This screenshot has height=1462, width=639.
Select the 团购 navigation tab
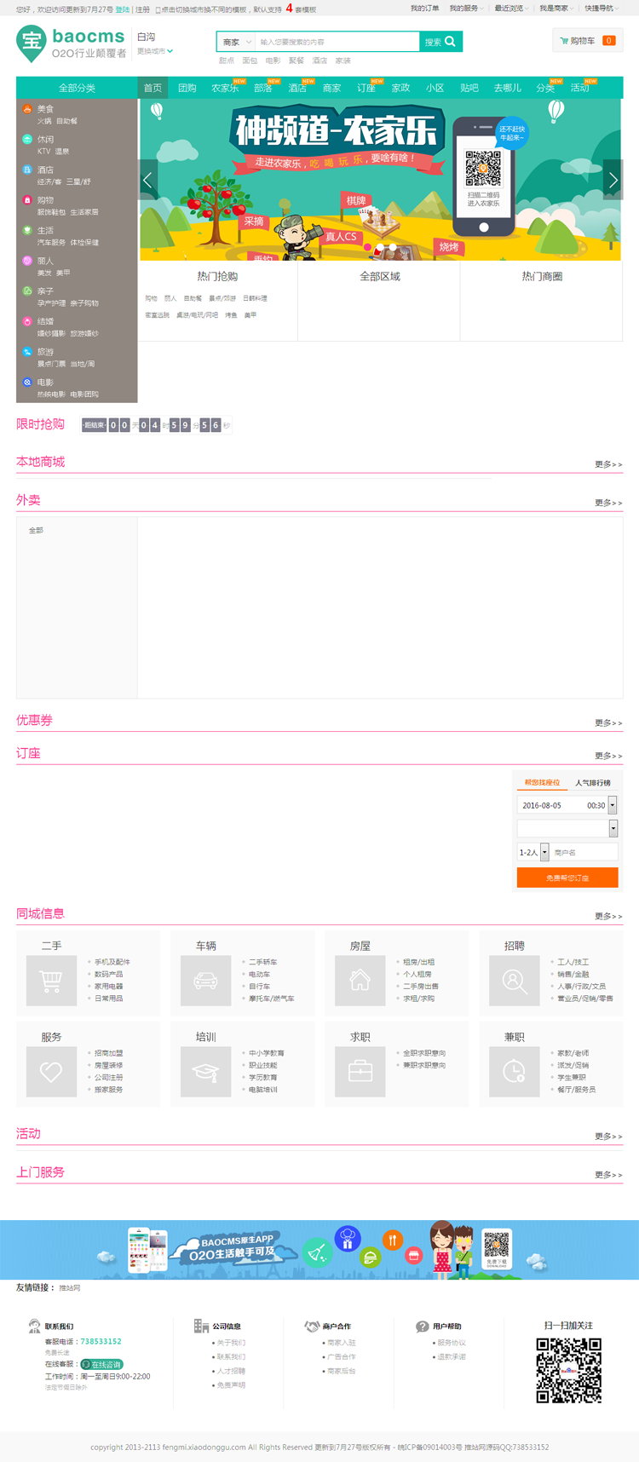(187, 88)
